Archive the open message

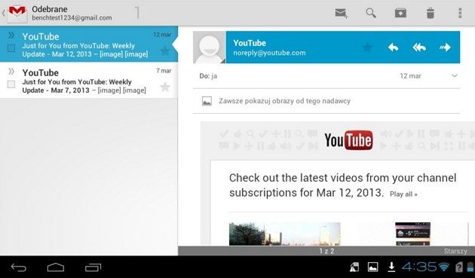(x=400, y=13)
